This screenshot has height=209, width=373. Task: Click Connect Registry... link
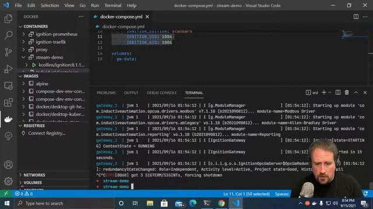[x=47, y=133]
